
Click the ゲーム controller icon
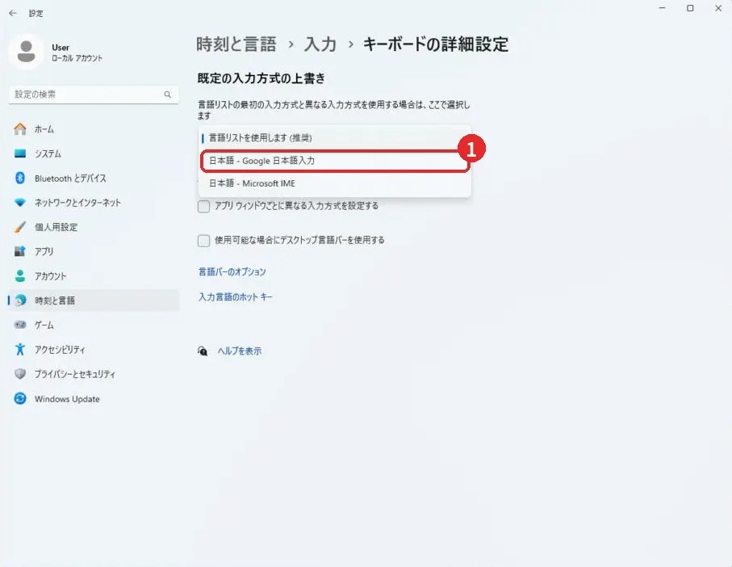(x=20, y=325)
